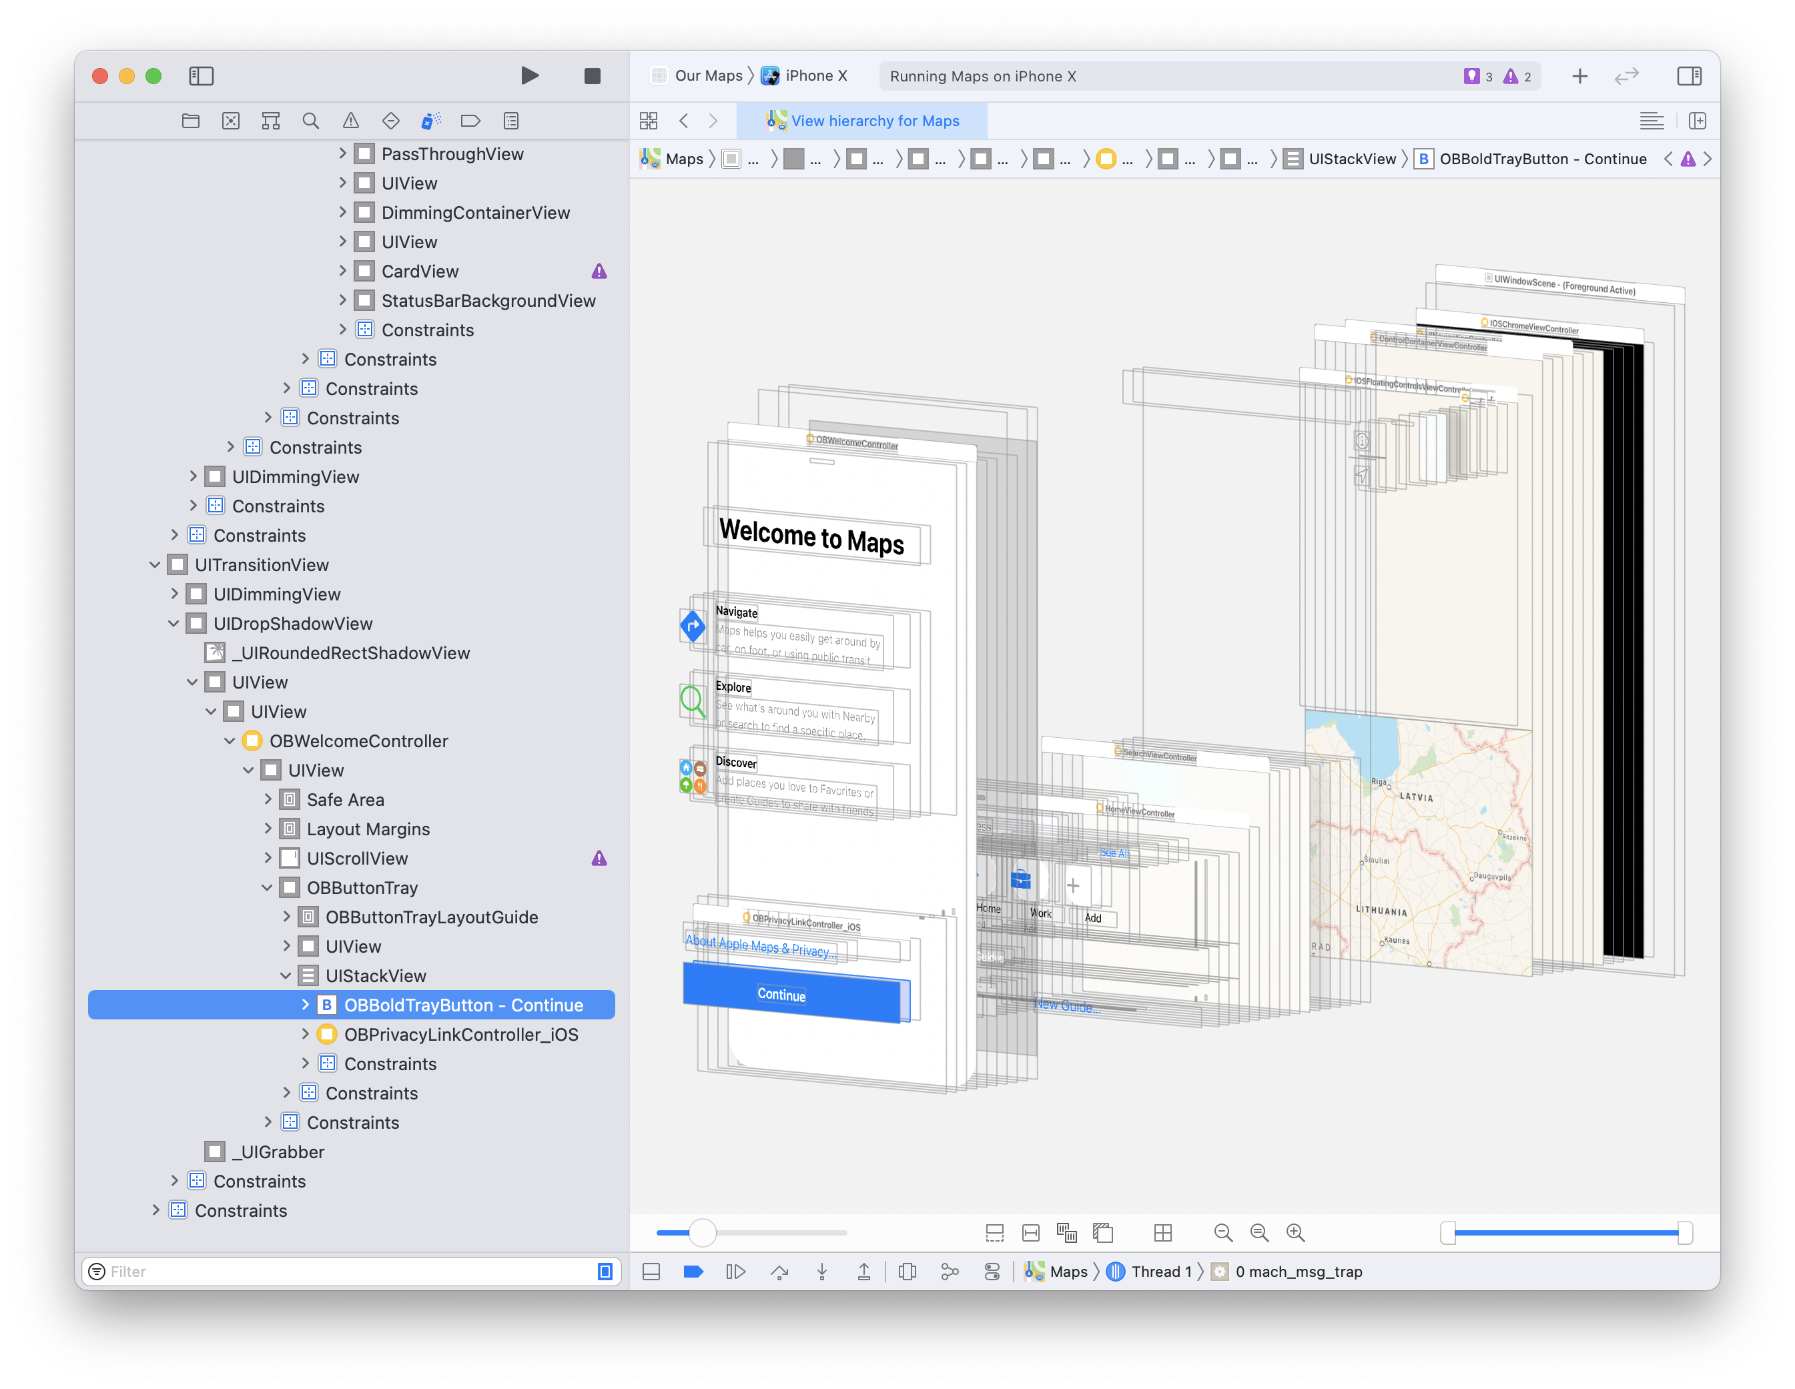
Task: Go forward in editor history
Action: 713,121
